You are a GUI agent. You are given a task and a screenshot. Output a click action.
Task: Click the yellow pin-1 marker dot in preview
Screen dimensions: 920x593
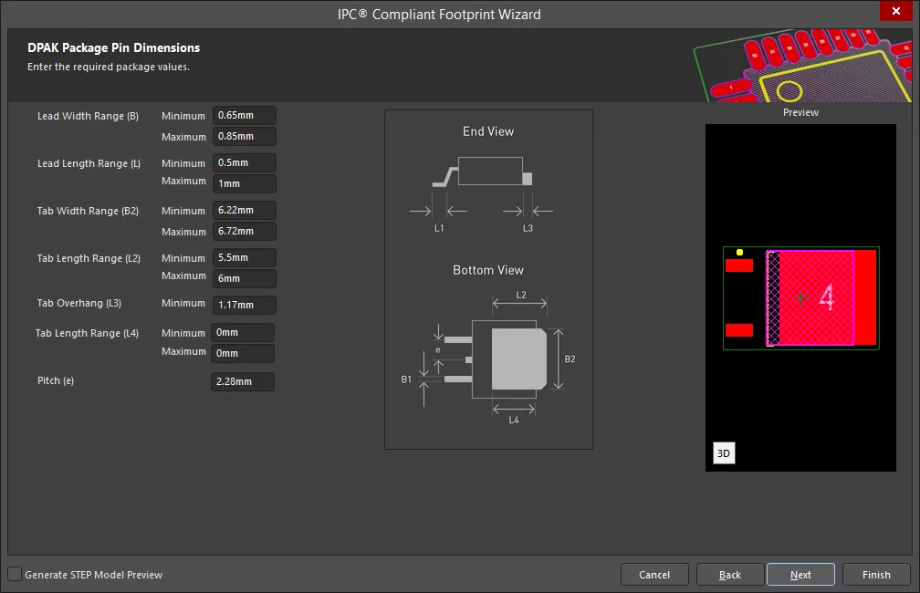pos(739,252)
